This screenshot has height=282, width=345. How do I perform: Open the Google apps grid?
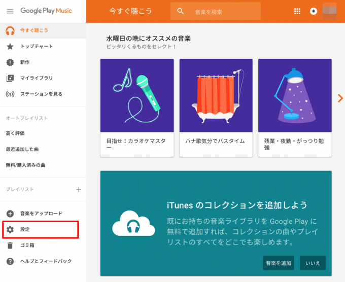tap(297, 11)
